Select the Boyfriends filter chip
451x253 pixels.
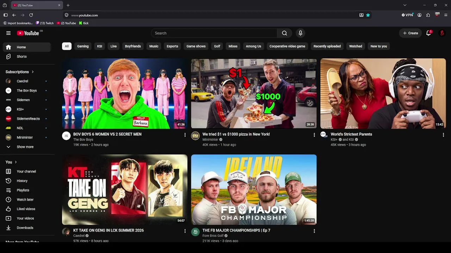tap(133, 46)
